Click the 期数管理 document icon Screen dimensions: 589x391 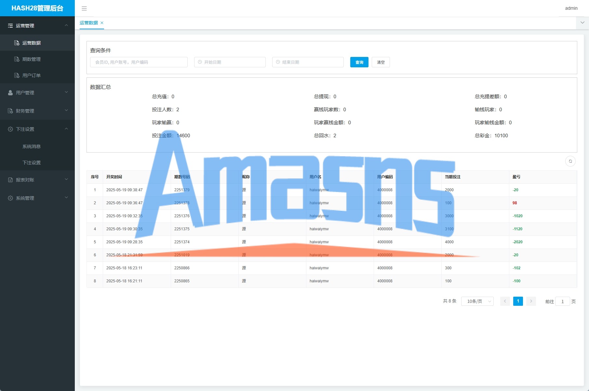click(x=17, y=59)
